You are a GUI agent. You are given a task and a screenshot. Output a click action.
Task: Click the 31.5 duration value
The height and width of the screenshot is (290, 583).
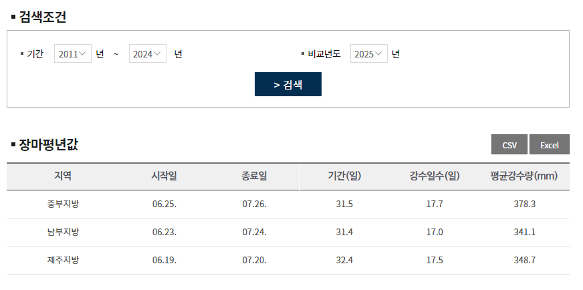pyautogui.click(x=344, y=204)
